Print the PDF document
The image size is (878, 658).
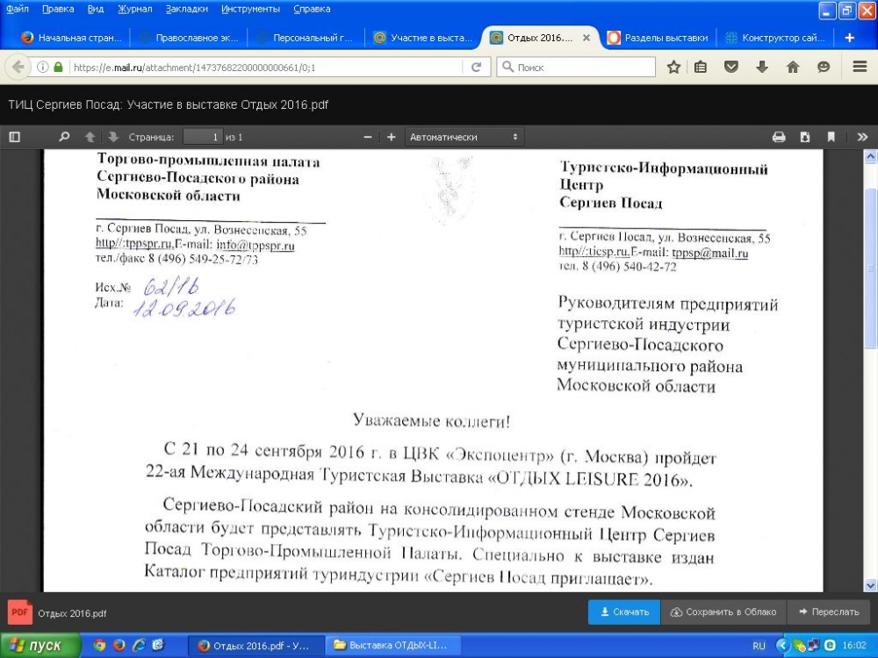coord(778,137)
